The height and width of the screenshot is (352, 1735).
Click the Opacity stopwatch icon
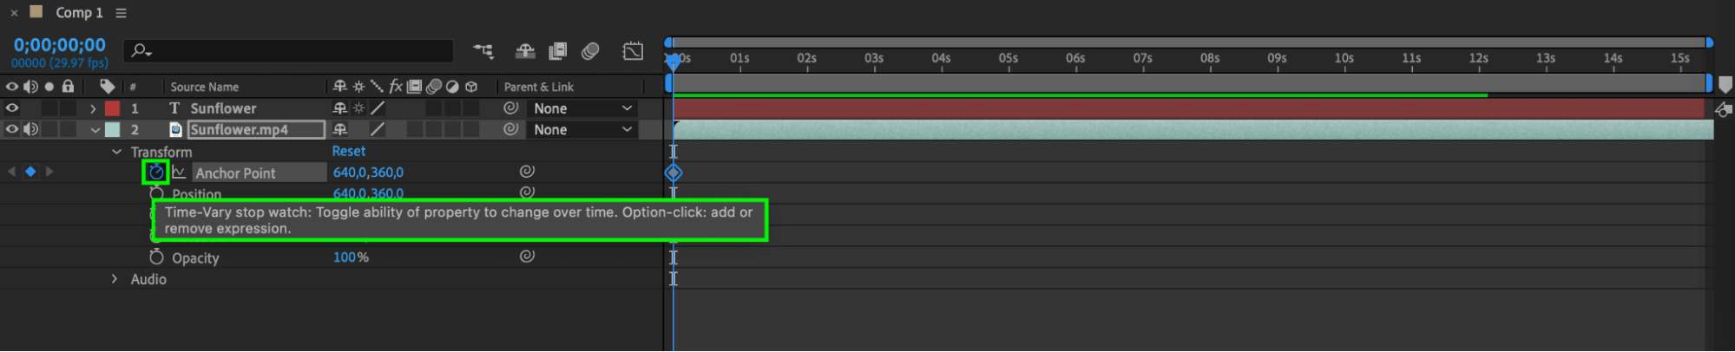156,257
